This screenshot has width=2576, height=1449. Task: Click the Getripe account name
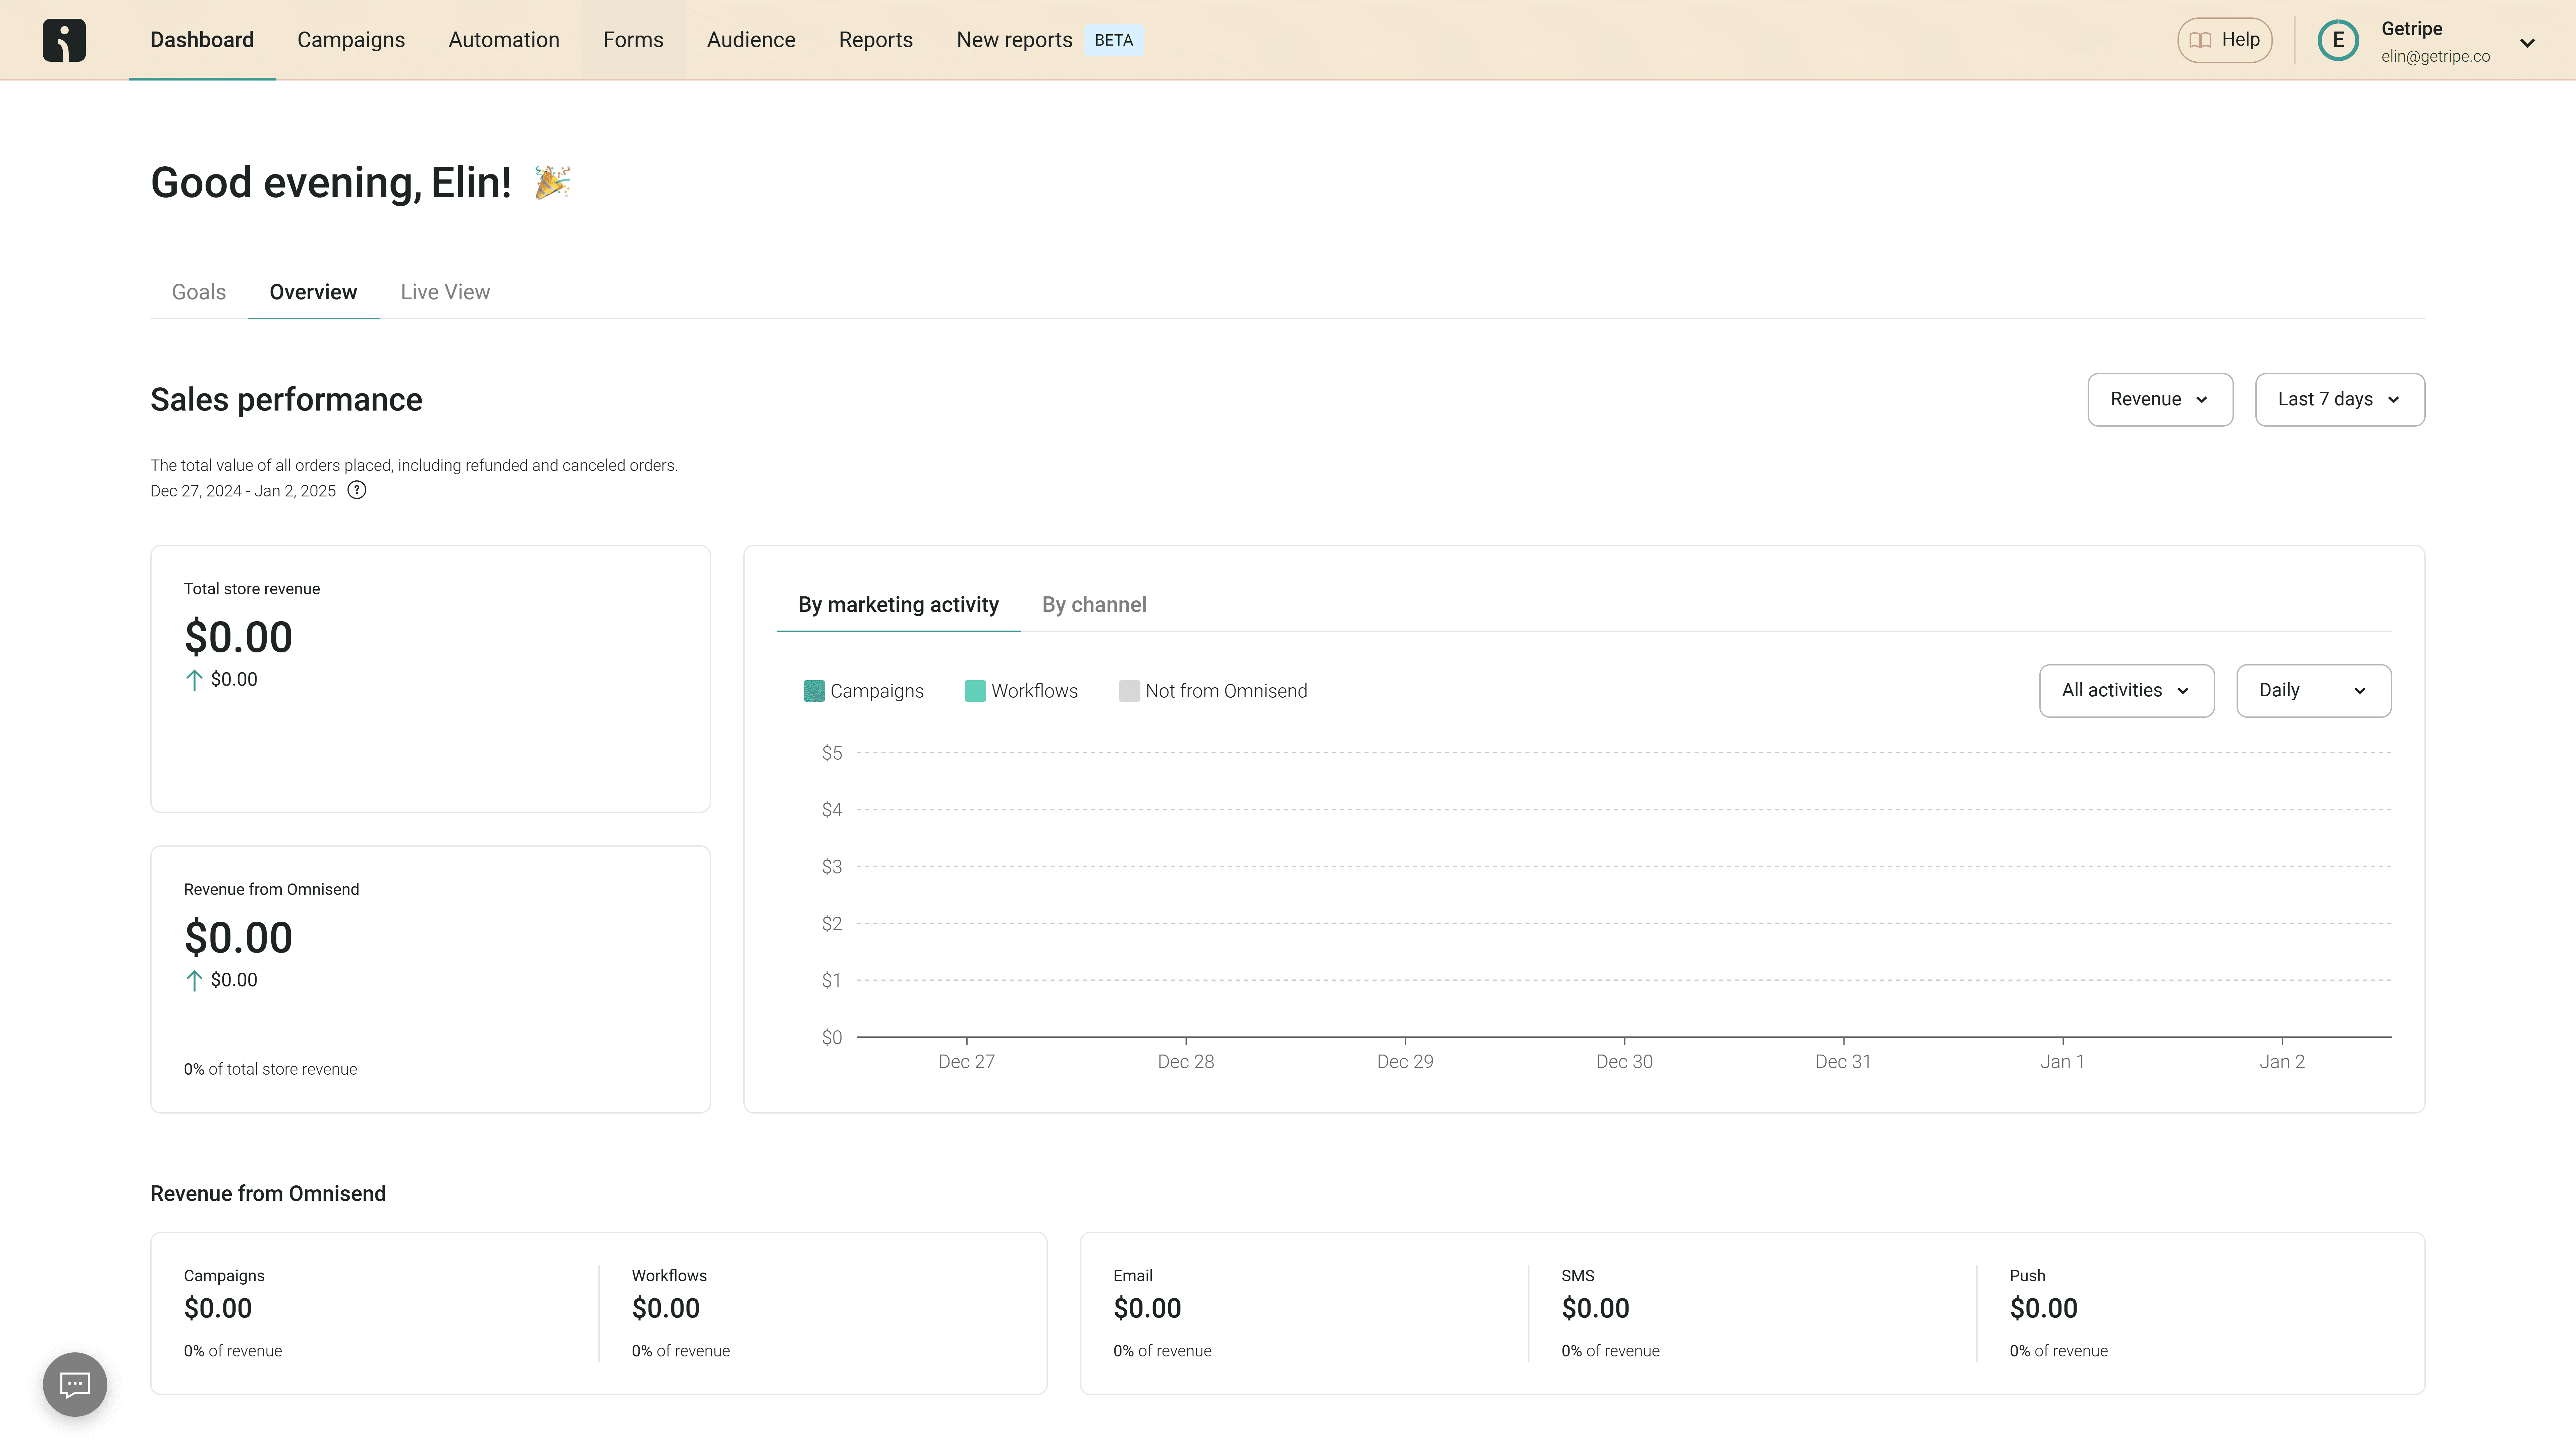2412,29
